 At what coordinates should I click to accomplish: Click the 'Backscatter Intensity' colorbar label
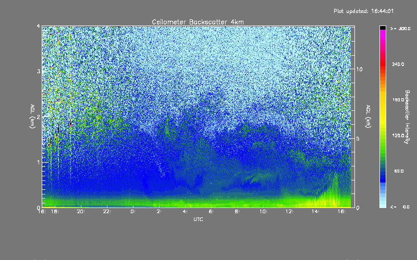[x=407, y=117]
